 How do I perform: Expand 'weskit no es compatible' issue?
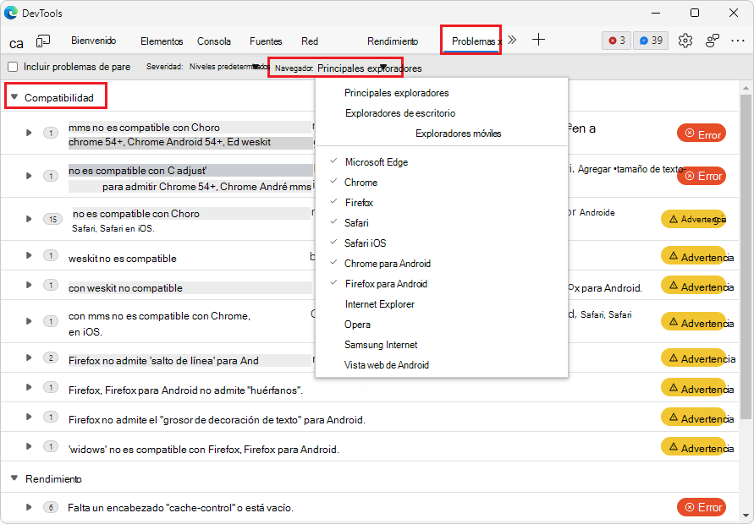[29, 255]
